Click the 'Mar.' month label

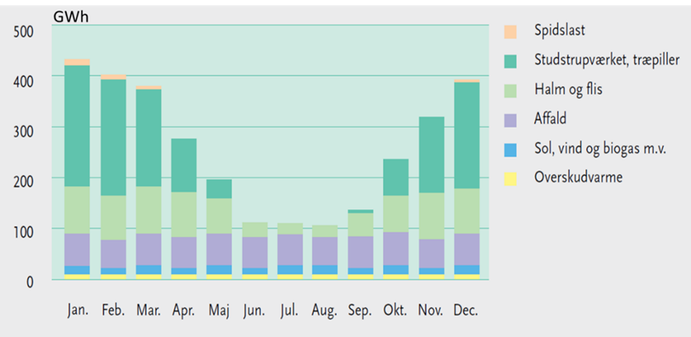tap(149, 310)
